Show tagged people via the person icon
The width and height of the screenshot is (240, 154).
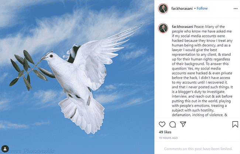[x=5, y=149]
